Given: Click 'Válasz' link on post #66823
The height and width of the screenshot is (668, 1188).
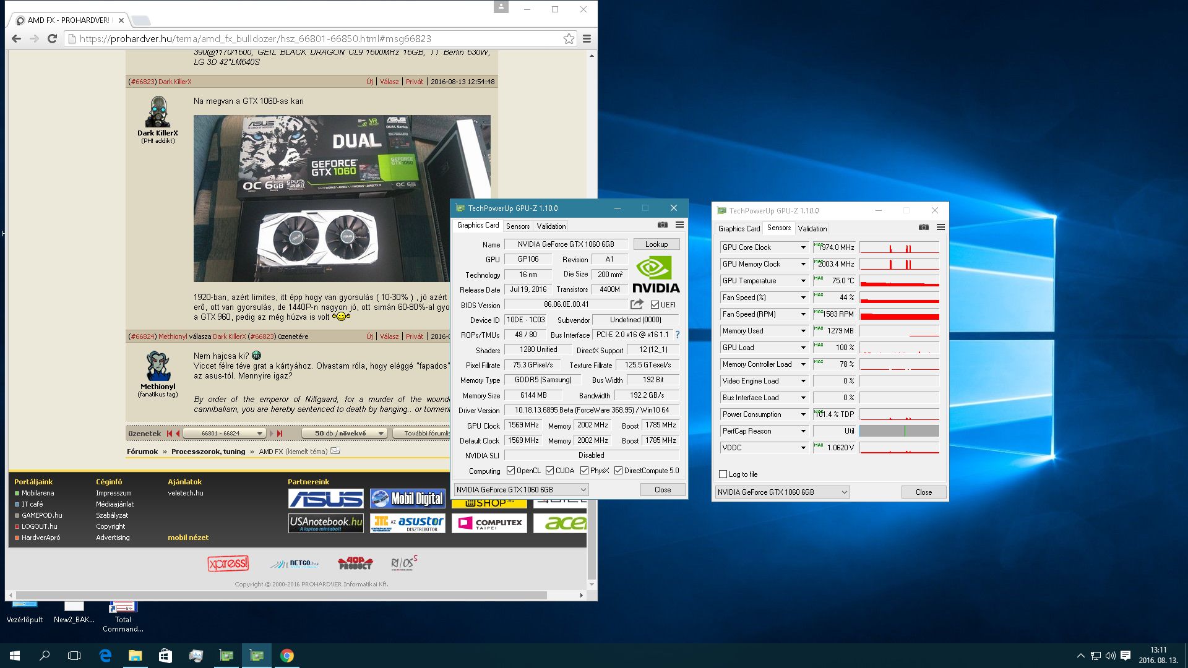Looking at the screenshot, I should (x=389, y=82).
